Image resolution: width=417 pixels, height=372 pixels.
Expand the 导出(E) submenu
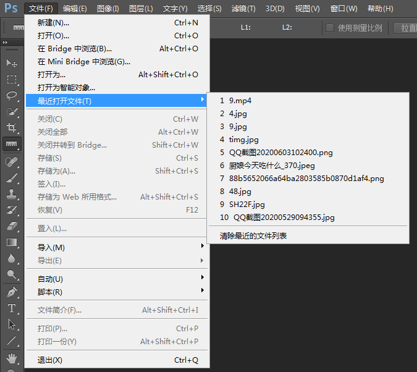(116, 260)
